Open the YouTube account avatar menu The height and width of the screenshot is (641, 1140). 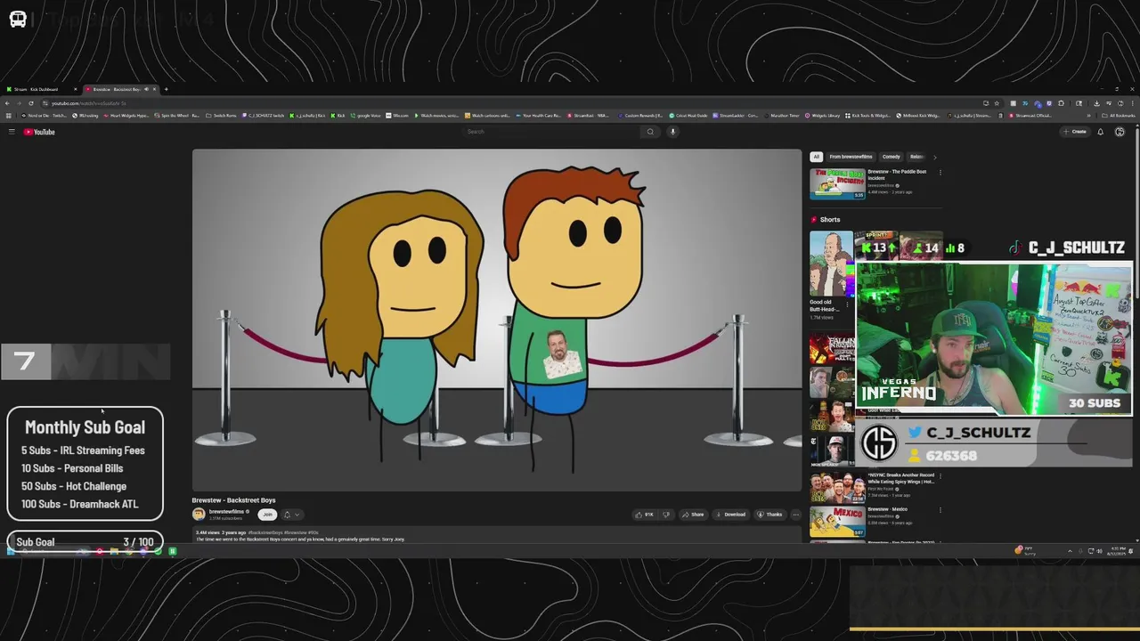[1120, 132]
